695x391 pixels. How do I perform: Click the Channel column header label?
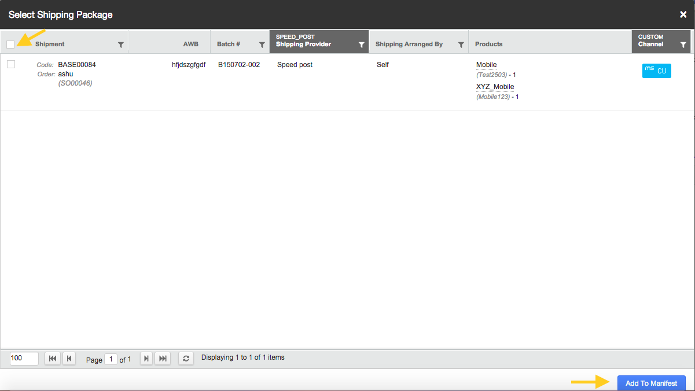[x=651, y=44]
